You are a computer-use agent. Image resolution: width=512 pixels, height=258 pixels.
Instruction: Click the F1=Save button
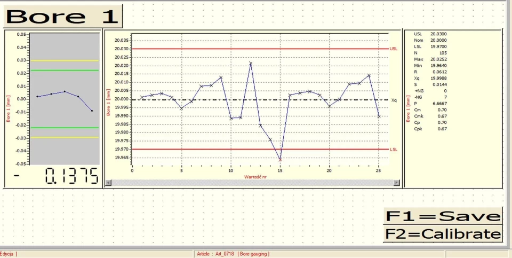[x=443, y=216]
